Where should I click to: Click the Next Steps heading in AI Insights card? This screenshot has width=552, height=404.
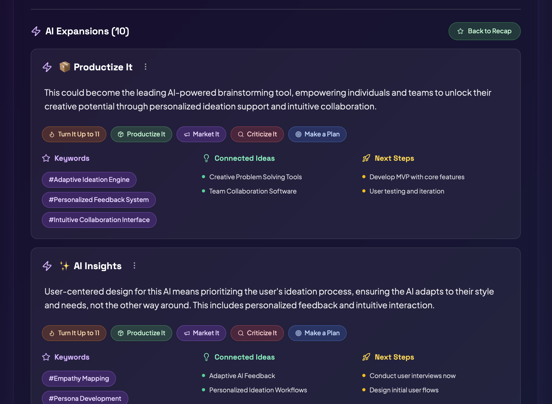click(x=395, y=357)
